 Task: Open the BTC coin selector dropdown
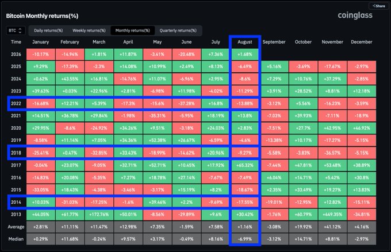pyautogui.click(x=16, y=30)
